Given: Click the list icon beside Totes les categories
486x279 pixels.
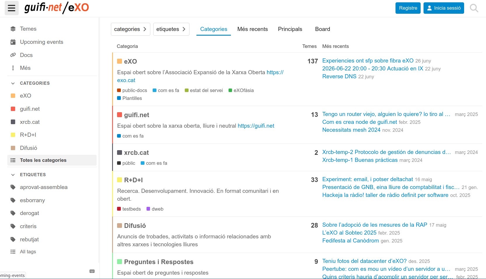Looking at the screenshot, I should click(13, 160).
